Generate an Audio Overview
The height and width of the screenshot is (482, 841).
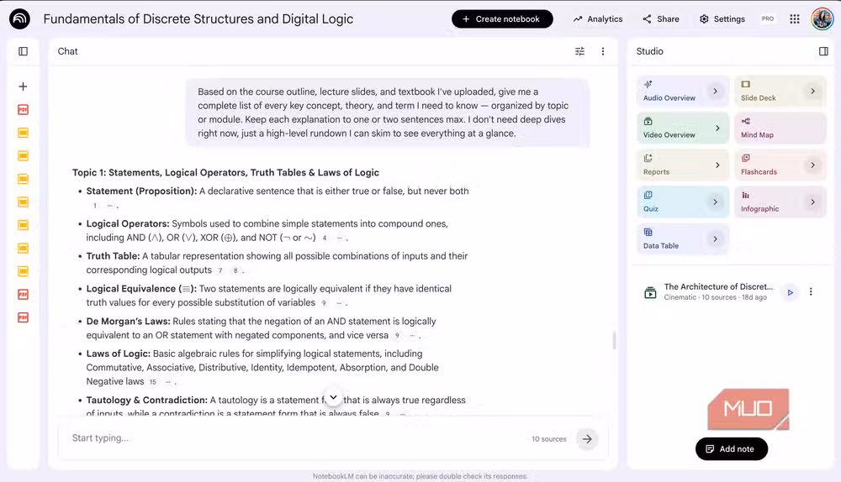click(x=683, y=91)
